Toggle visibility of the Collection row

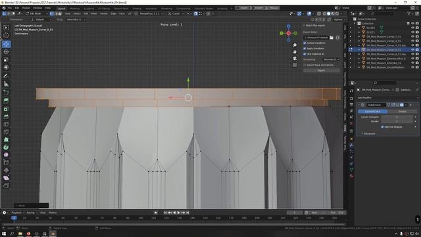pos(412,24)
